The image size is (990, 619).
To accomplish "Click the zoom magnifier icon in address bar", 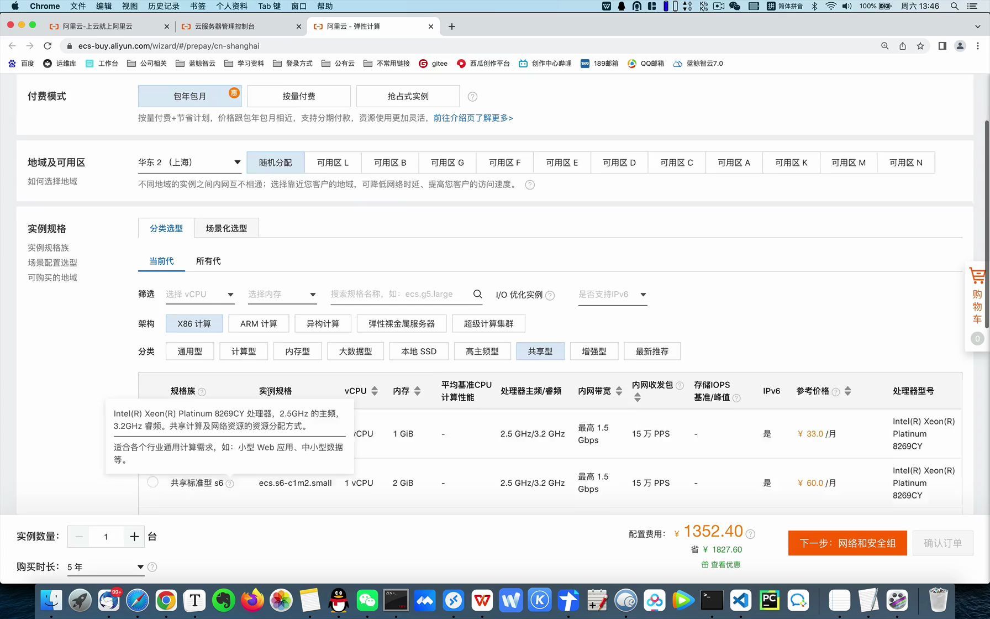I will tap(885, 46).
